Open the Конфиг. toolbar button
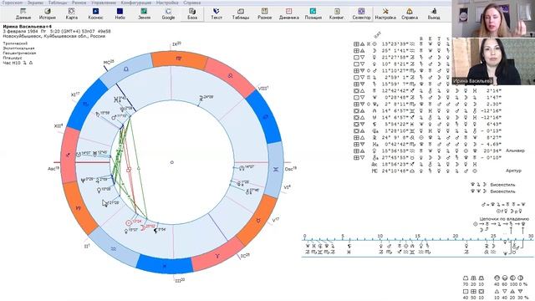This screenshot has width=535, height=301. (x=337, y=14)
